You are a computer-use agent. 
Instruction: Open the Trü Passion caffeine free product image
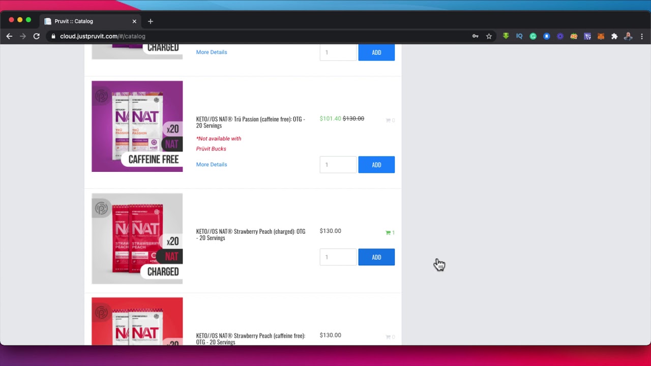[x=137, y=126]
